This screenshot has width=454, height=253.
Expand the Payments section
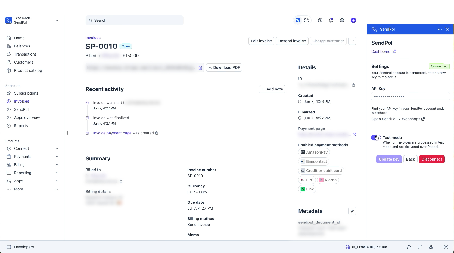tap(32, 157)
